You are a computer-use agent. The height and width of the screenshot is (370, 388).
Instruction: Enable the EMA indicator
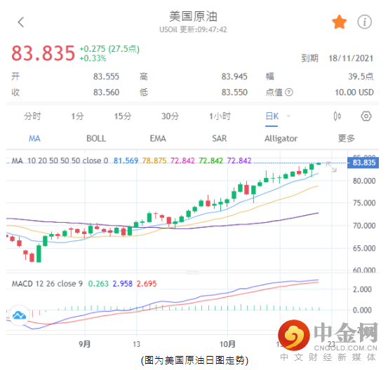[x=158, y=139]
